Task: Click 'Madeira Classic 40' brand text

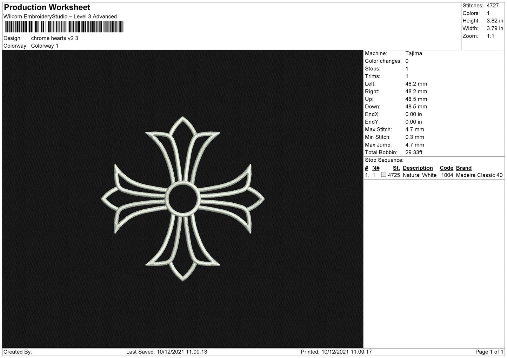Action: tap(479, 175)
